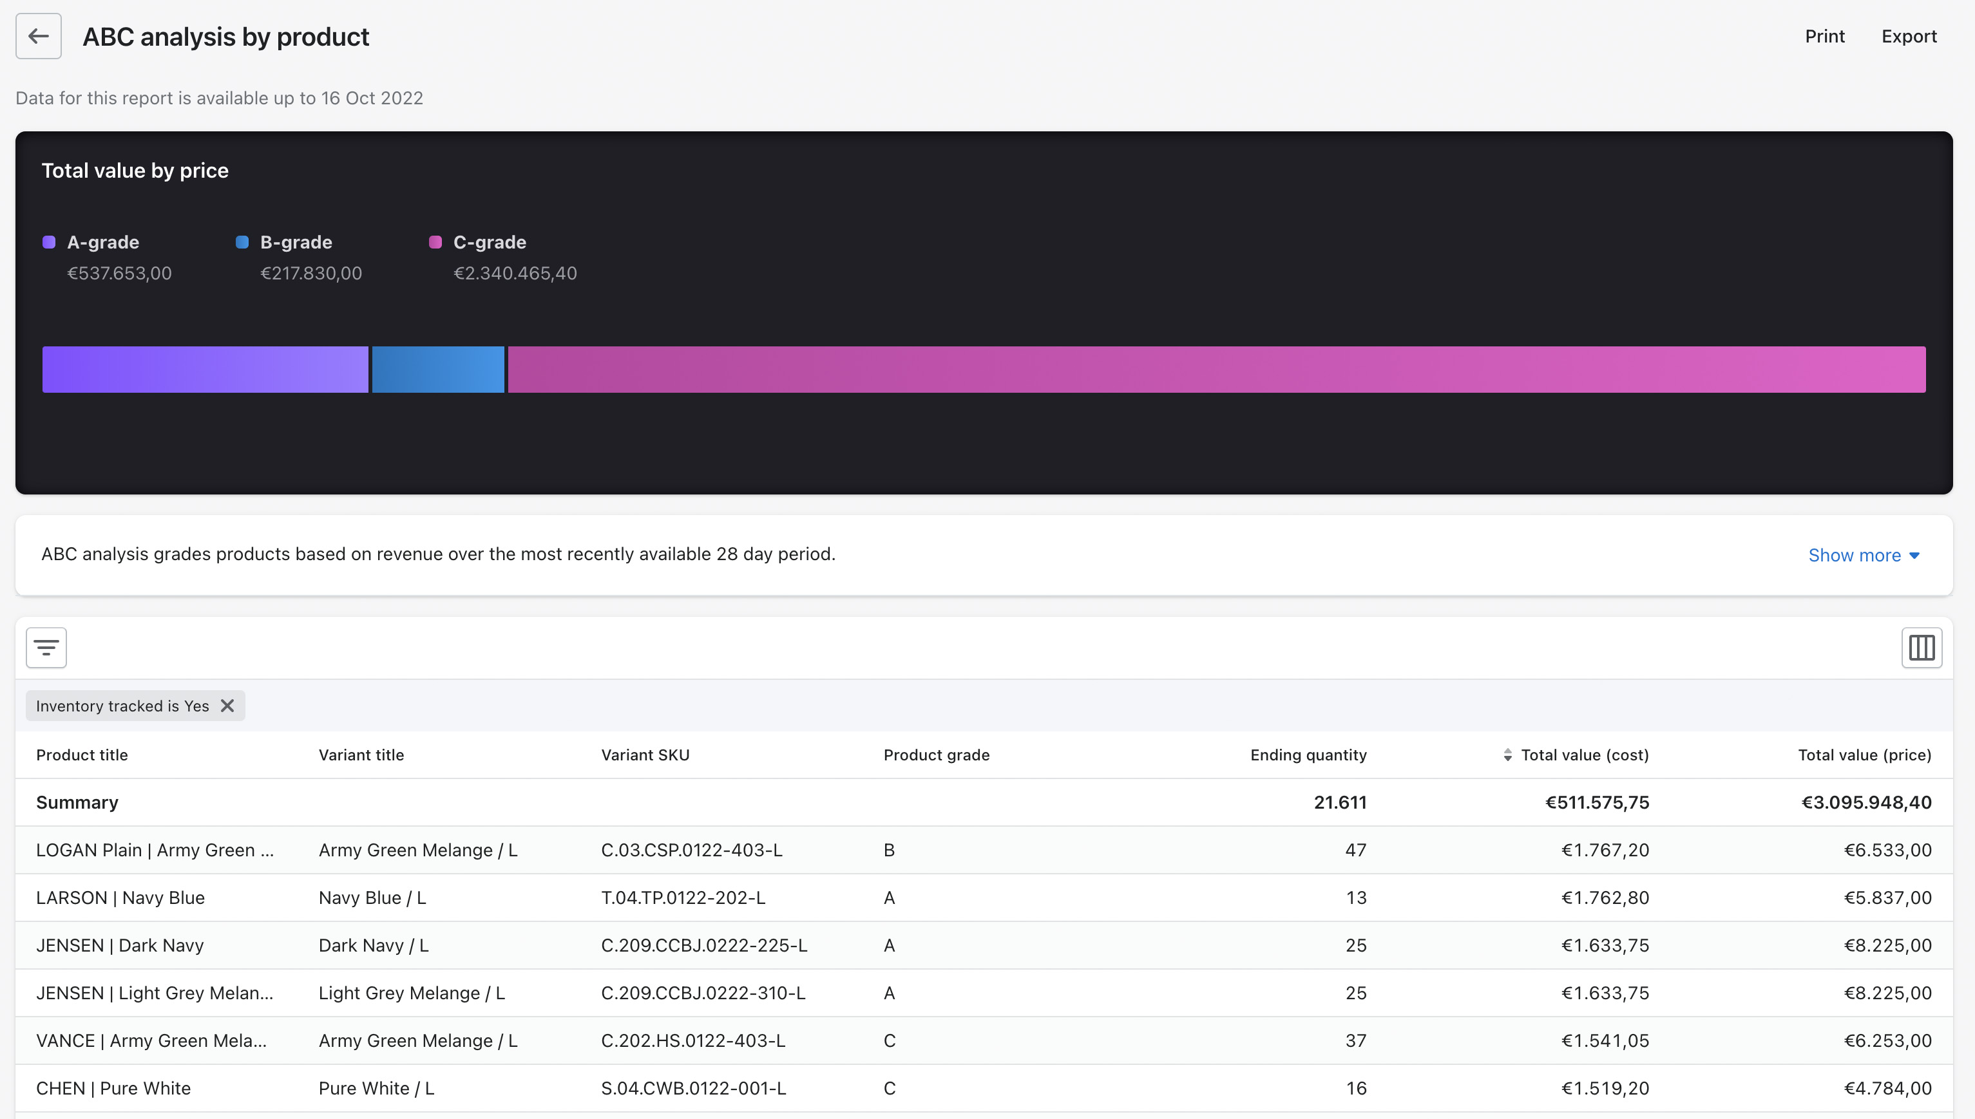Click the purple A-grade bar segment

(x=204, y=370)
